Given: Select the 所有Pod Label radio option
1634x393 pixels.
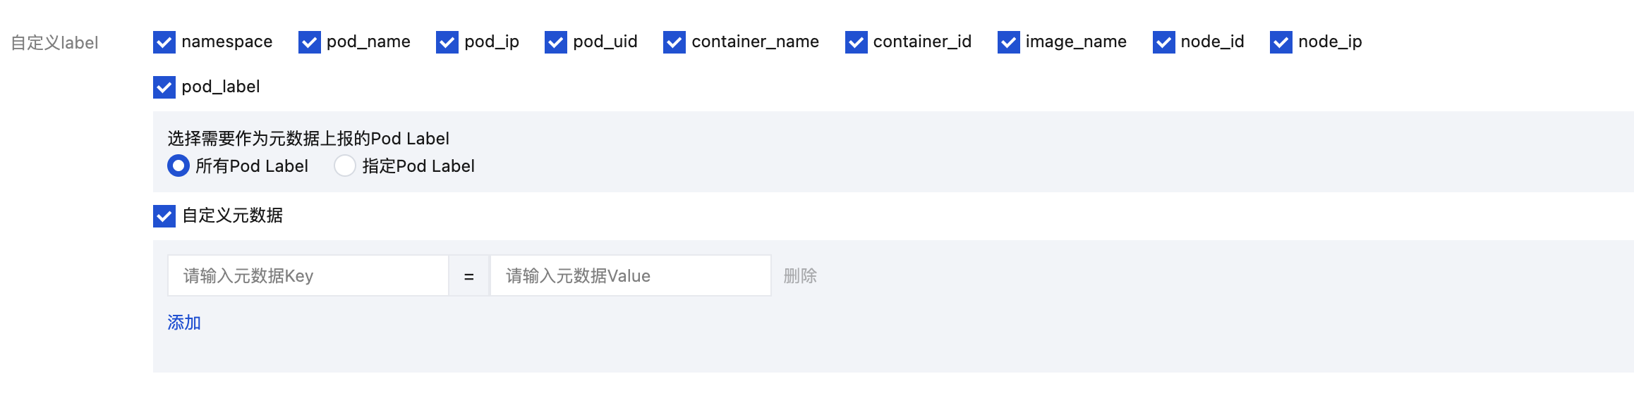Looking at the screenshot, I should pyautogui.click(x=178, y=166).
